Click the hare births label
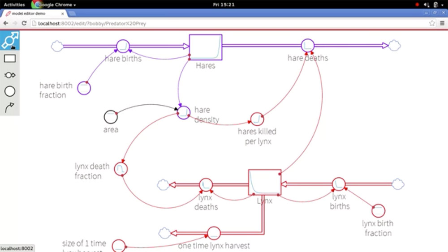The width and height of the screenshot is (448, 252). 123,59
